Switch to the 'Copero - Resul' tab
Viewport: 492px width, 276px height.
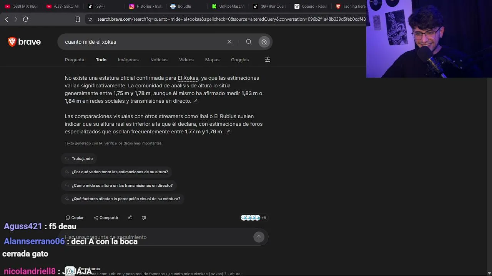[x=311, y=6]
